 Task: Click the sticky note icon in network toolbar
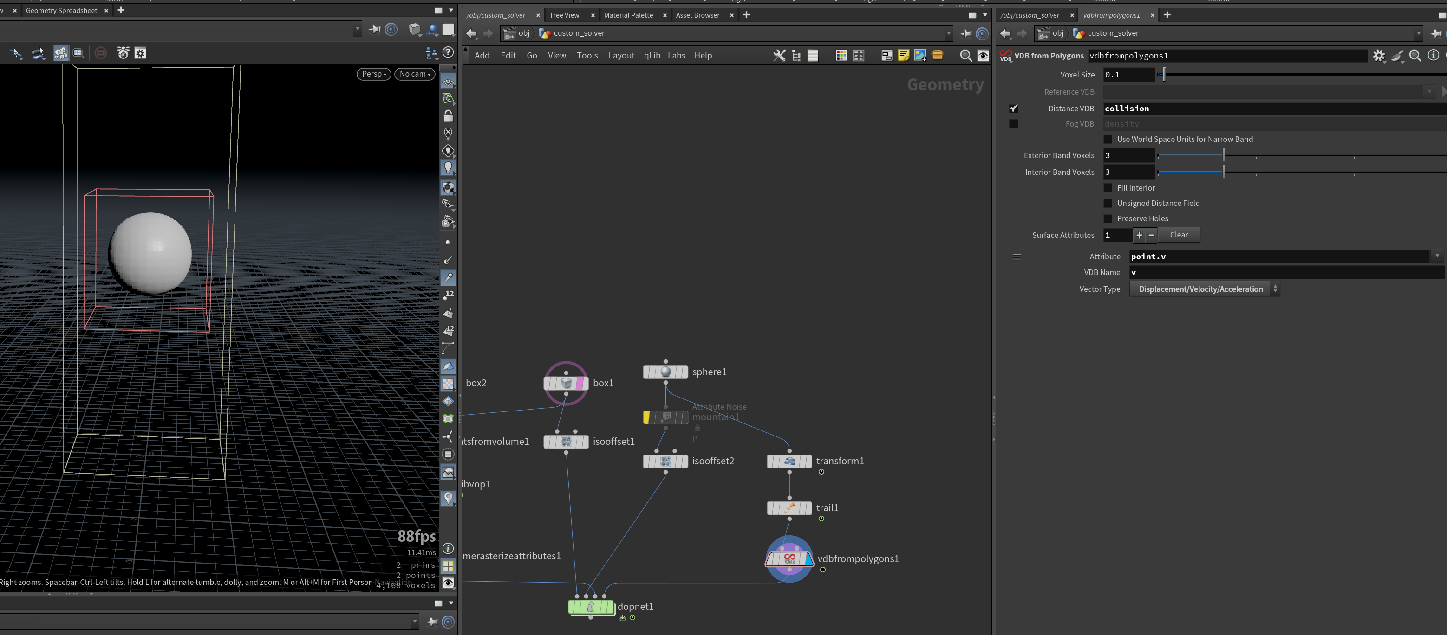[x=903, y=56]
